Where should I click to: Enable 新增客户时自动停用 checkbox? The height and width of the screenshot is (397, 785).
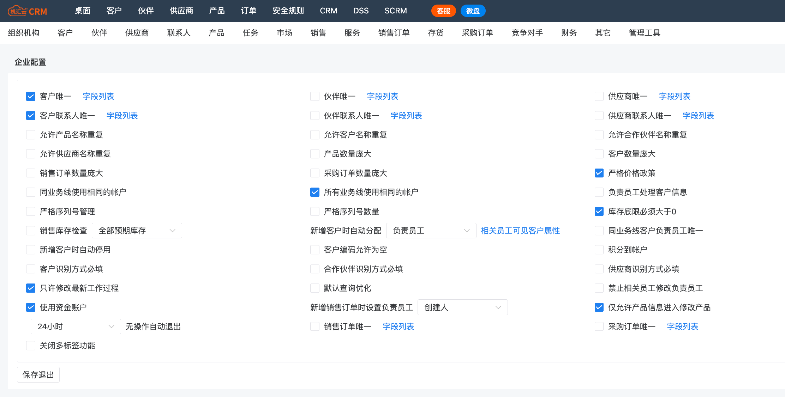pyautogui.click(x=31, y=250)
